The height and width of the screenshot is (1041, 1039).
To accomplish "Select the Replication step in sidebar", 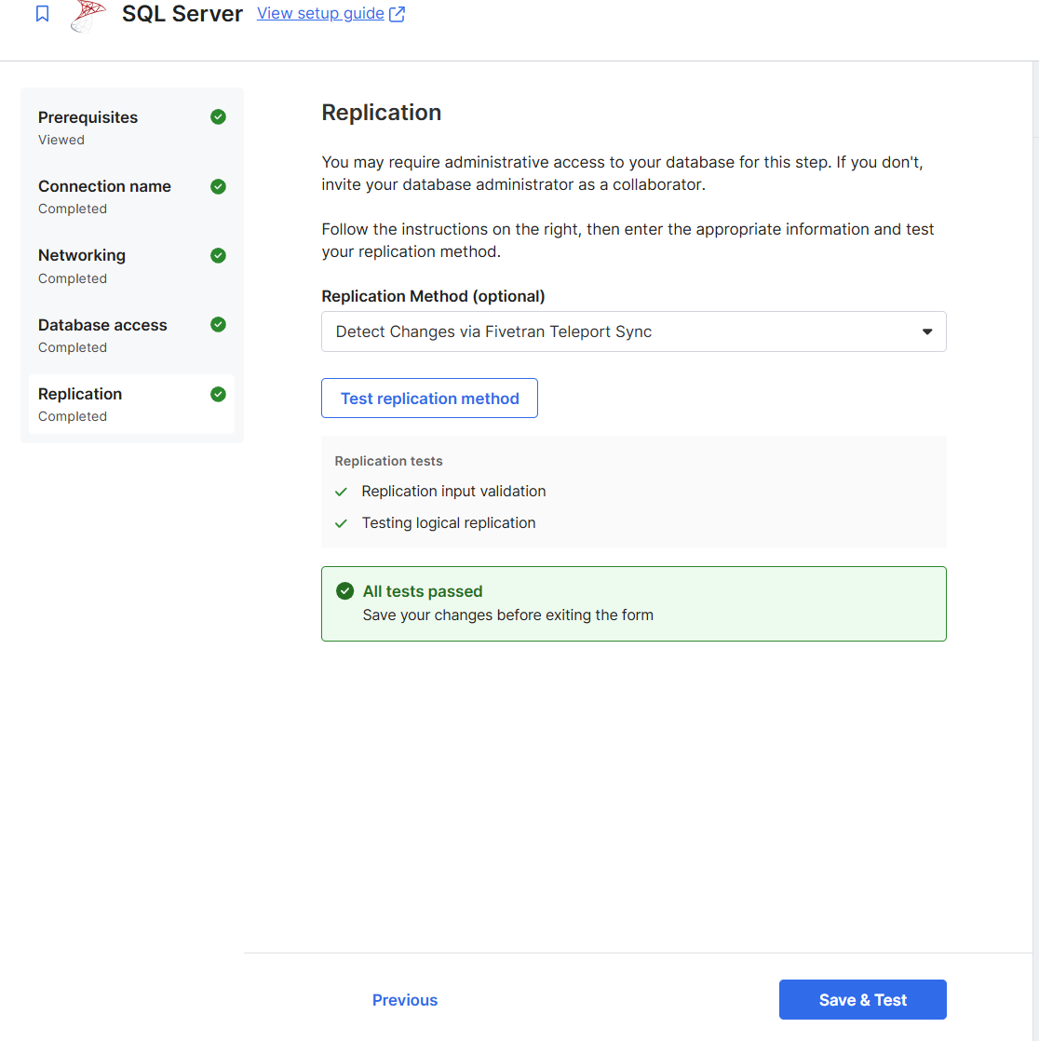I will [x=131, y=404].
